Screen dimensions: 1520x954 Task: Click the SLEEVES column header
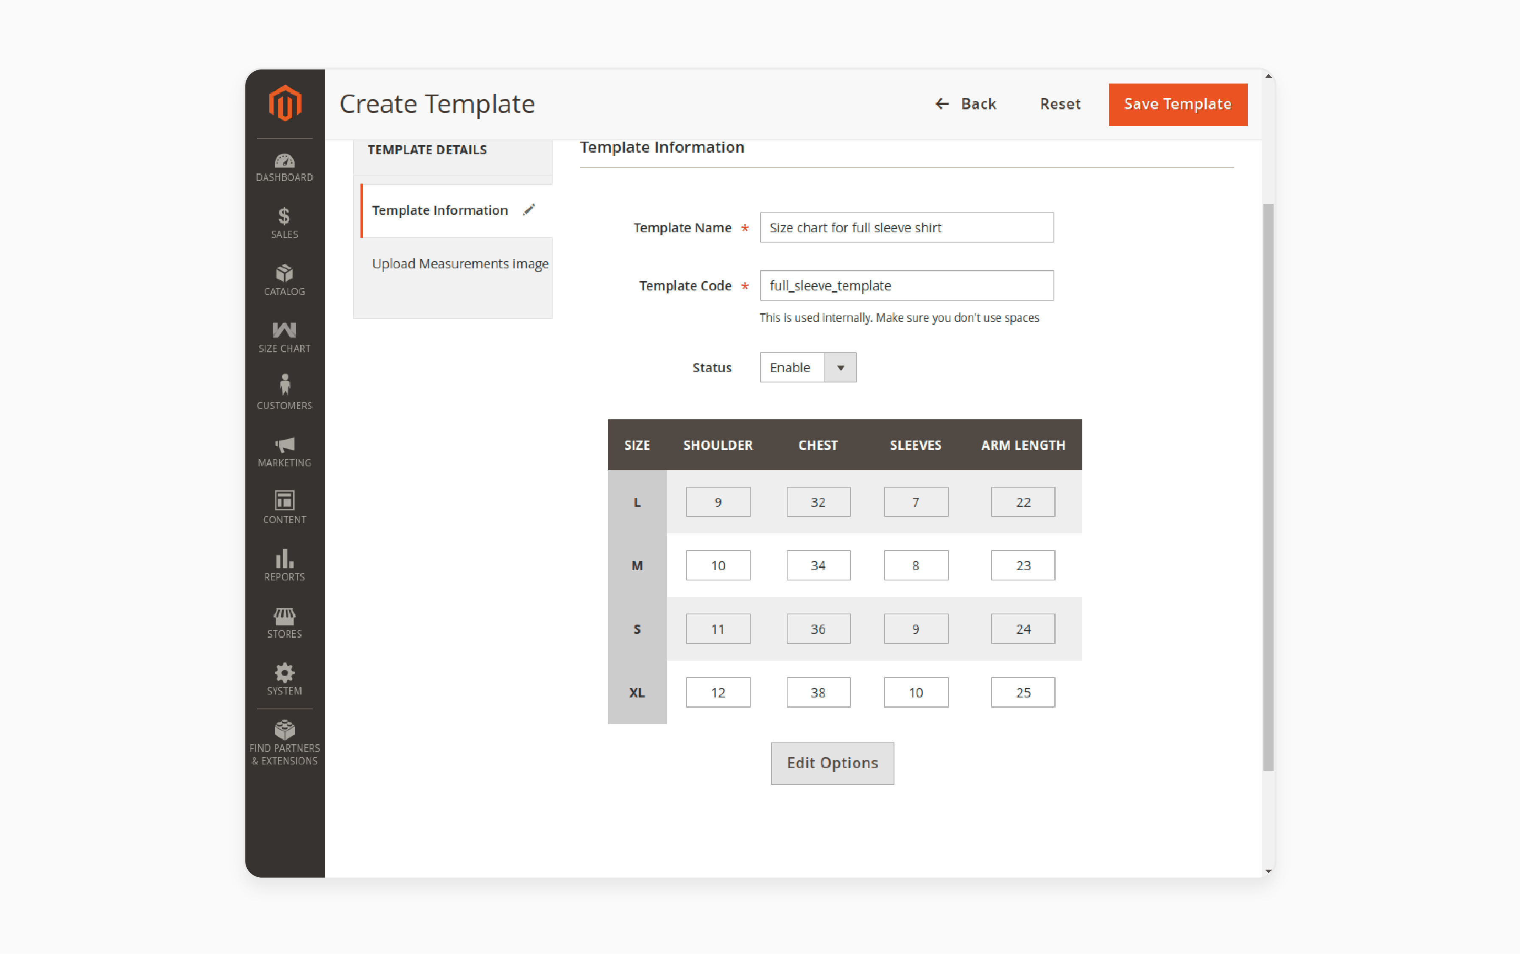(x=915, y=445)
